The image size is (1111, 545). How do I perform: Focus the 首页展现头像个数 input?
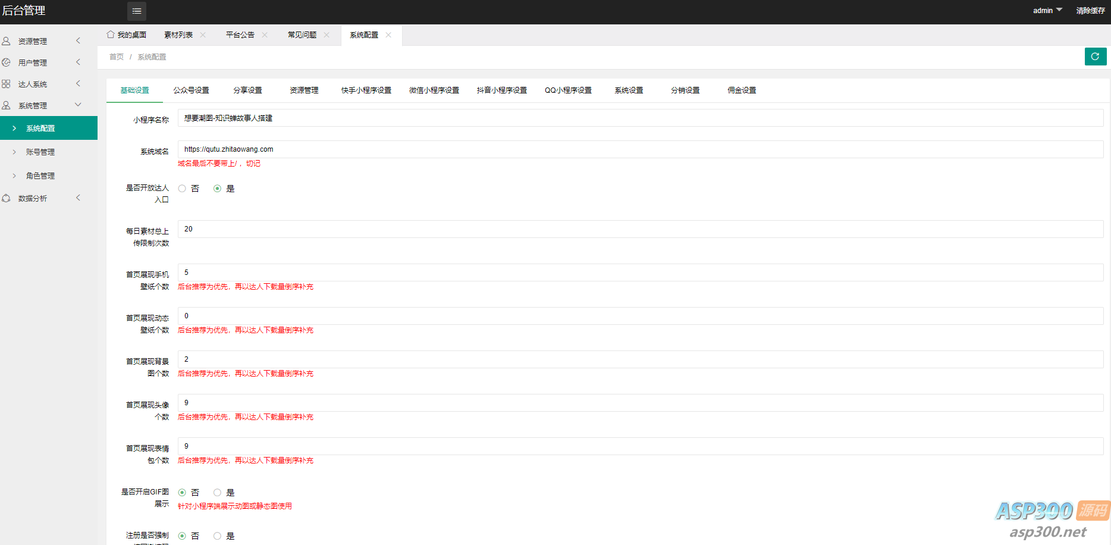point(641,403)
